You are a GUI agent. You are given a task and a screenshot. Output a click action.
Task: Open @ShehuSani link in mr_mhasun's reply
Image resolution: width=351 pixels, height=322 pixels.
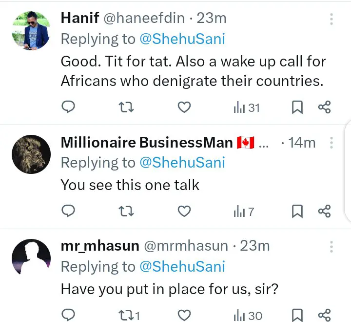pyautogui.click(x=182, y=266)
